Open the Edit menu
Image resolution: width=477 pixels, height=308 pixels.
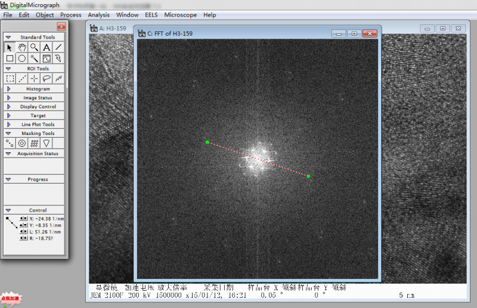24,15
